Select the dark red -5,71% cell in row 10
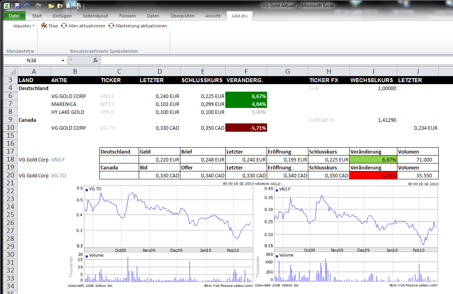The height and width of the screenshot is (294, 453). pyautogui.click(x=246, y=128)
